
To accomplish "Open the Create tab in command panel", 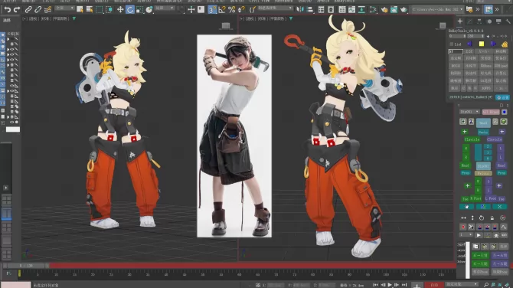I will click(x=460, y=21).
